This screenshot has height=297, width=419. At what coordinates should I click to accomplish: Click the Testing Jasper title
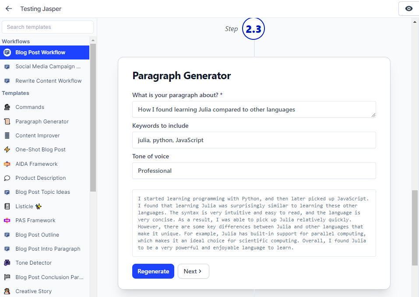41,9
